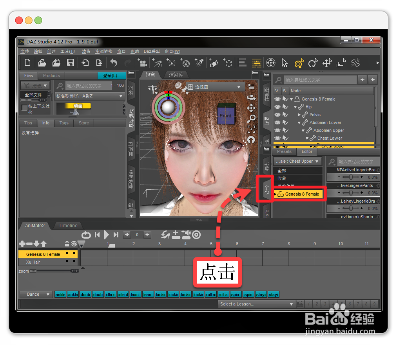Open the 变形 side panel tab
397x345 pixels.
(x=266, y=189)
